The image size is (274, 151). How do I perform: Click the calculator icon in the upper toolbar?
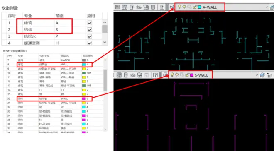(153, 7)
